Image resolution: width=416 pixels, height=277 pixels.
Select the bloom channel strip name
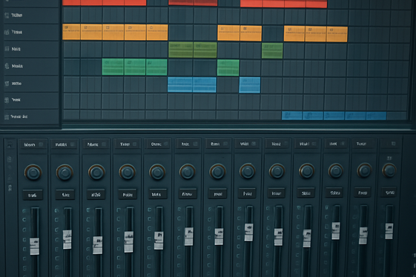click(x=30, y=144)
